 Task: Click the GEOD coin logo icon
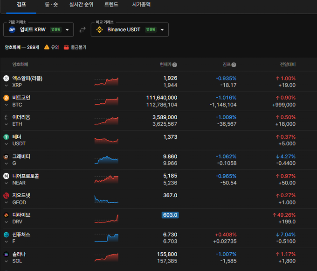tap(6, 196)
